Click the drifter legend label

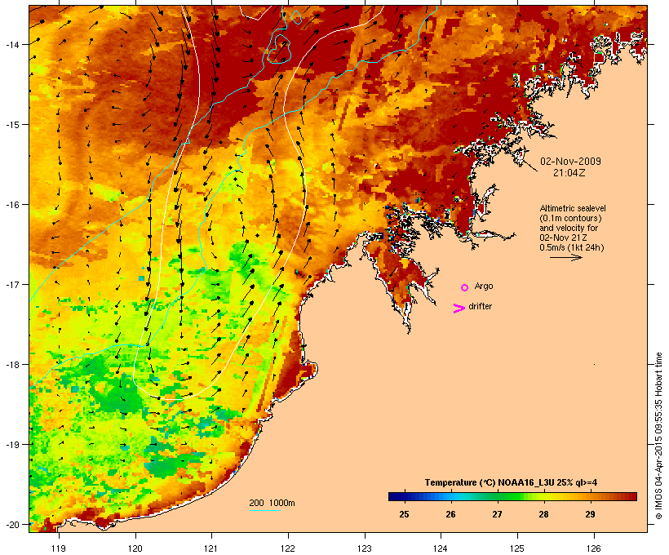pyautogui.click(x=480, y=307)
